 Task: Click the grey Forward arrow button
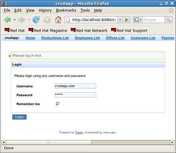[22, 20]
